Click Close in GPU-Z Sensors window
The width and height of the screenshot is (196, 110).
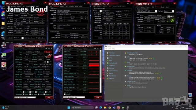[98, 97]
